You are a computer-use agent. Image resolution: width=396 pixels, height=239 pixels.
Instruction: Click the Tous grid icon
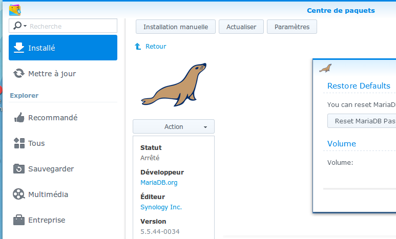pos(19,143)
